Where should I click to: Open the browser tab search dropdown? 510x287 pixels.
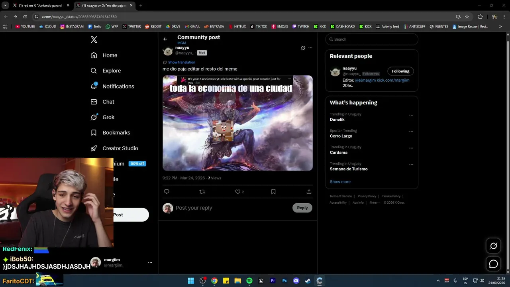coord(5,6)
